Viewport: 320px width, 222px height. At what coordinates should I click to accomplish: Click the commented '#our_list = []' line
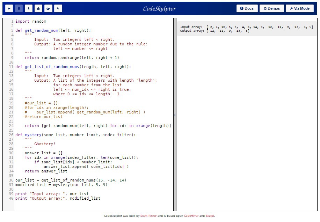coord(41,103)
